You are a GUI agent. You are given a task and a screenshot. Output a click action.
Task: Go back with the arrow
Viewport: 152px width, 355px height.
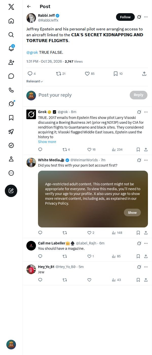pyautogui.click(x=29, y=7)
